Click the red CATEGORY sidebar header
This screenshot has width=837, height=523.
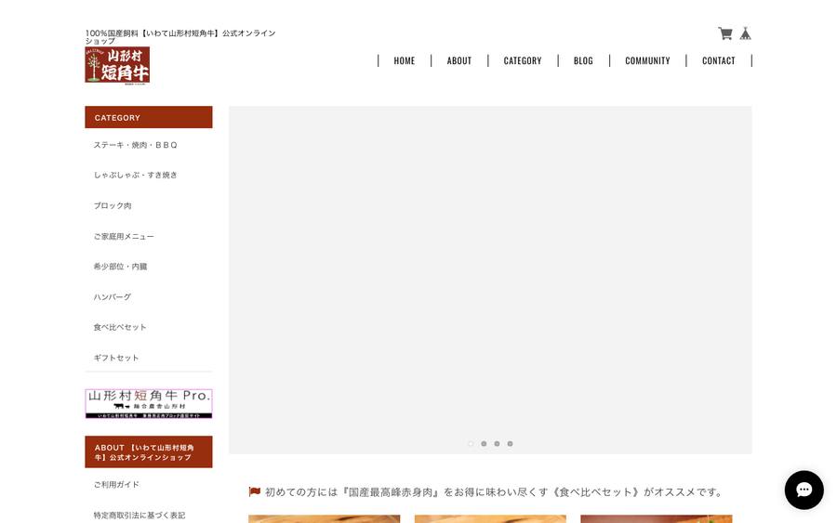tap(149, 117)
